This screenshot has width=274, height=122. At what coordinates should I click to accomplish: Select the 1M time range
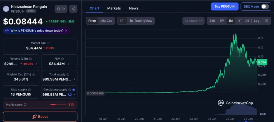point(230,21)
